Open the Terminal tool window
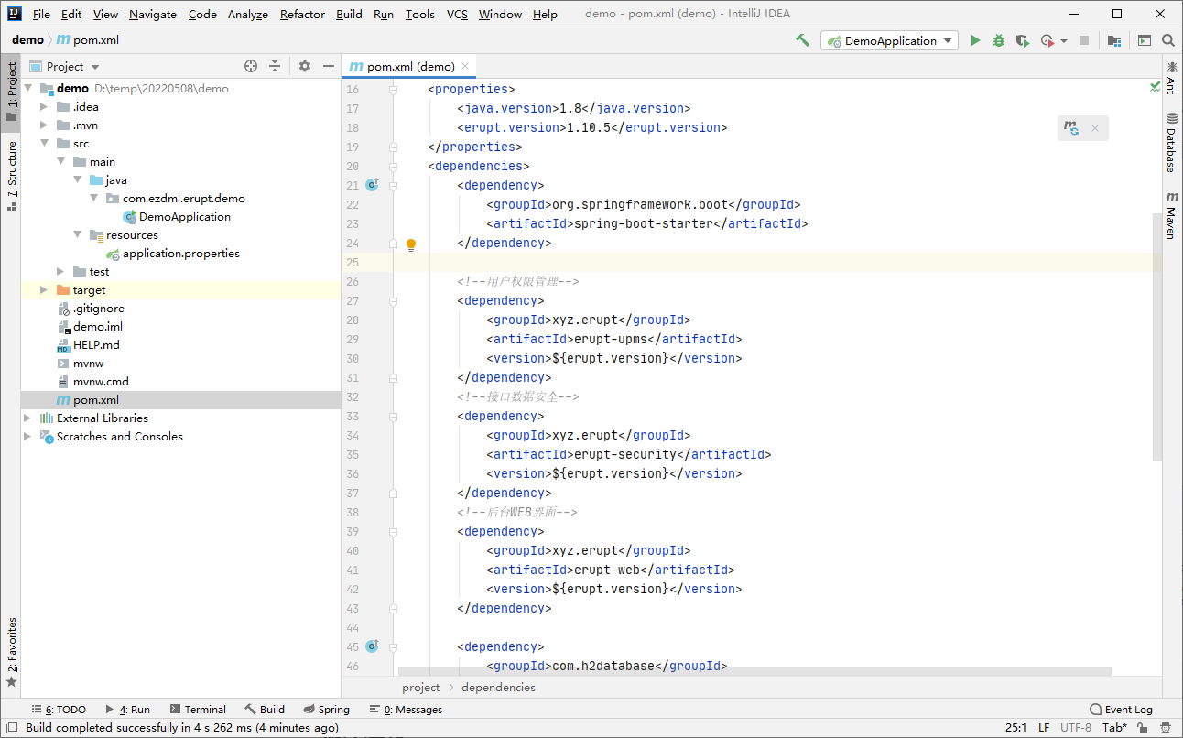This screenshot has height=738, width=1183. coord(198,710)
